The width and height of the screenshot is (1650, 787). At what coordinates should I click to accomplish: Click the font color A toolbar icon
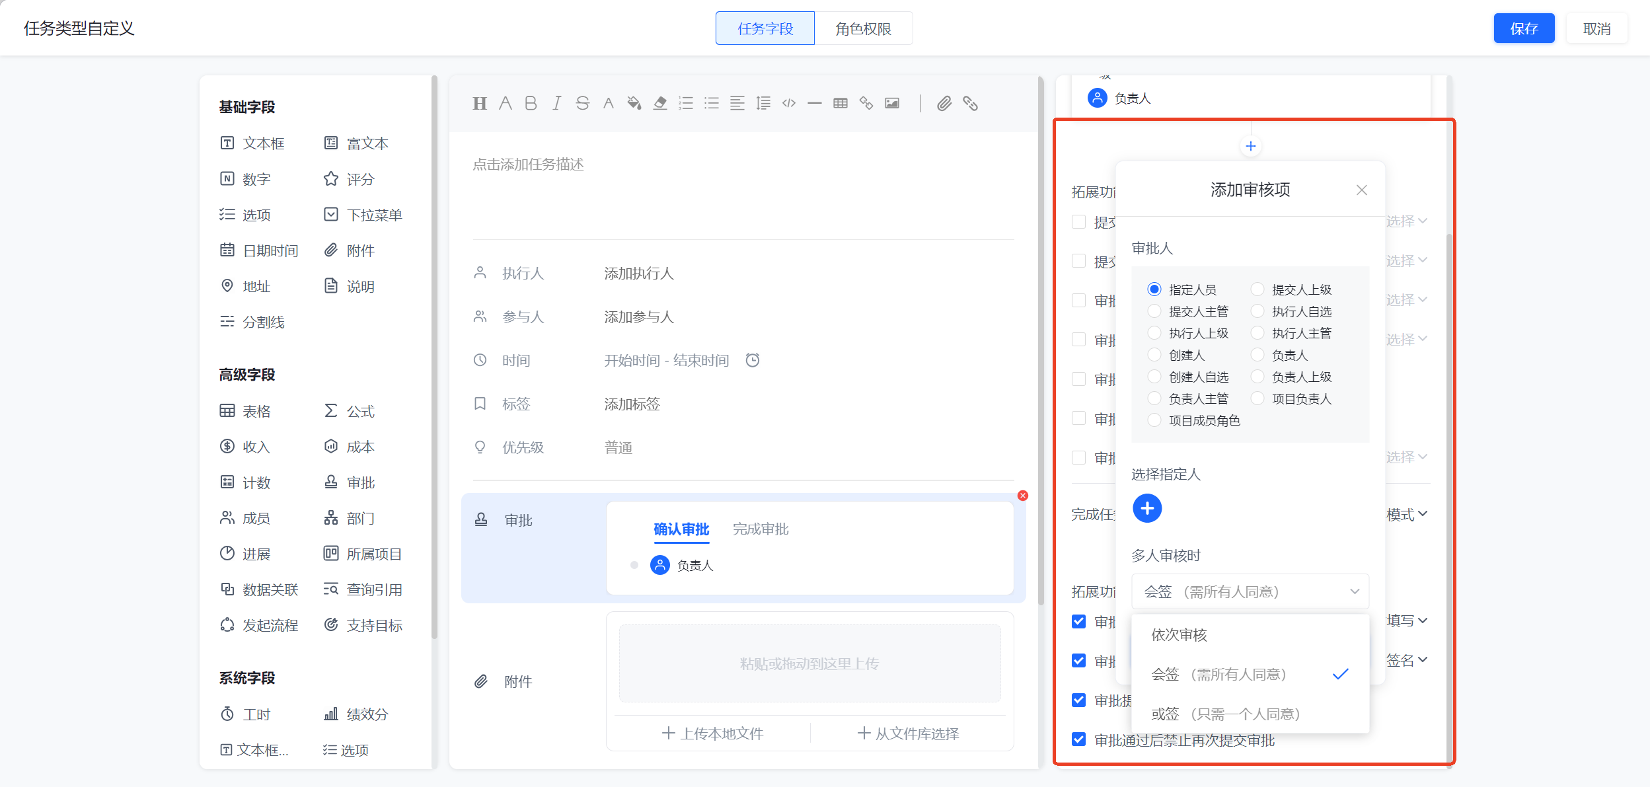coord(609,104)
